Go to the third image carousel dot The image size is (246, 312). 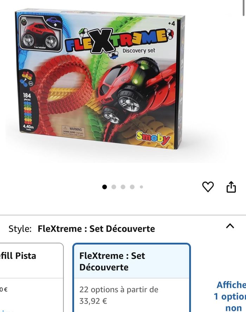click(123, 187)
